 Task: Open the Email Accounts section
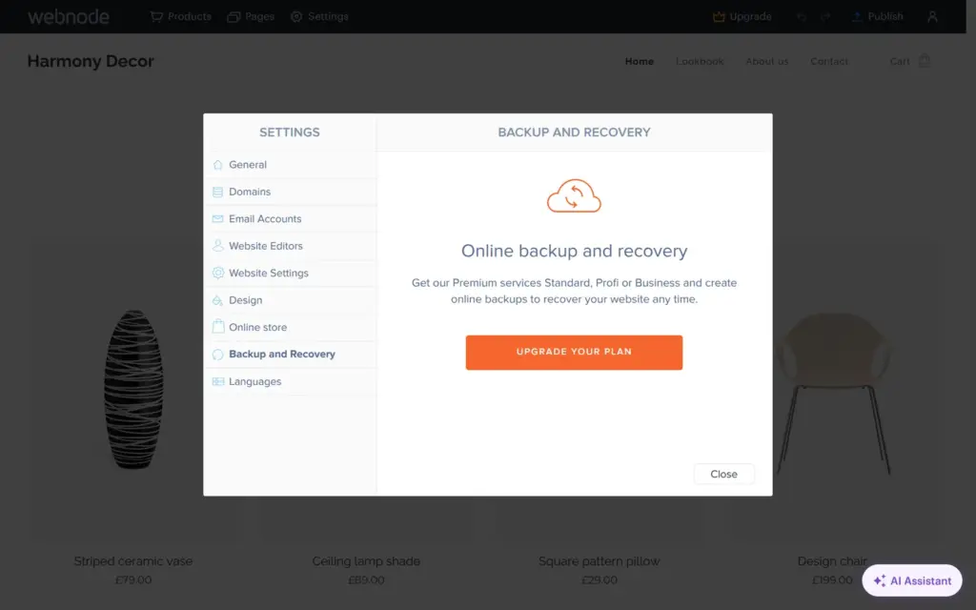pos(290,219)
